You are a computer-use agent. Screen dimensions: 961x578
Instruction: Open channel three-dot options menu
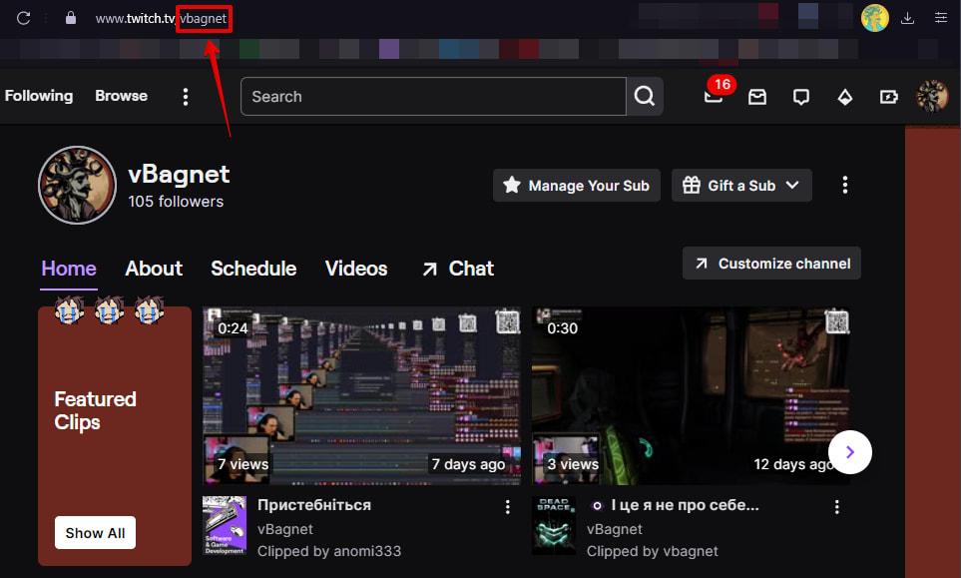pyautogui.click(x=845, y=185)
